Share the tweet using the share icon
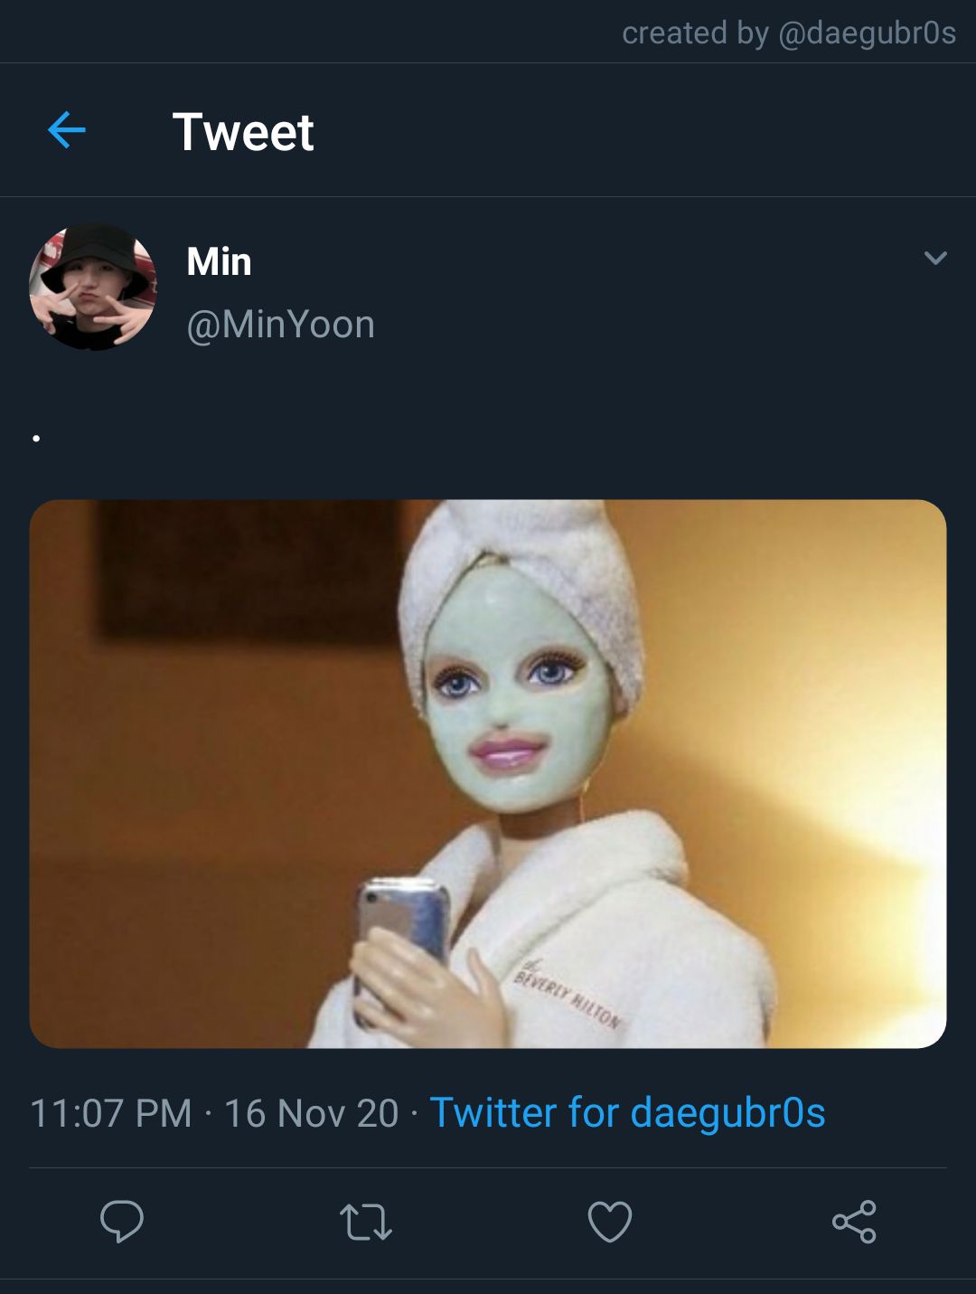 [x=854, y=1222]
